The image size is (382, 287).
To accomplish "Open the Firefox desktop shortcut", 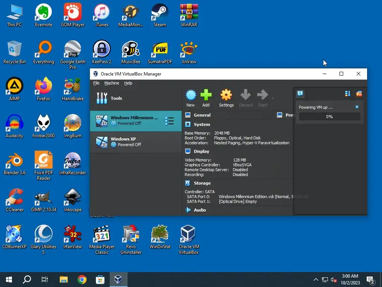I will click(44, 89).
